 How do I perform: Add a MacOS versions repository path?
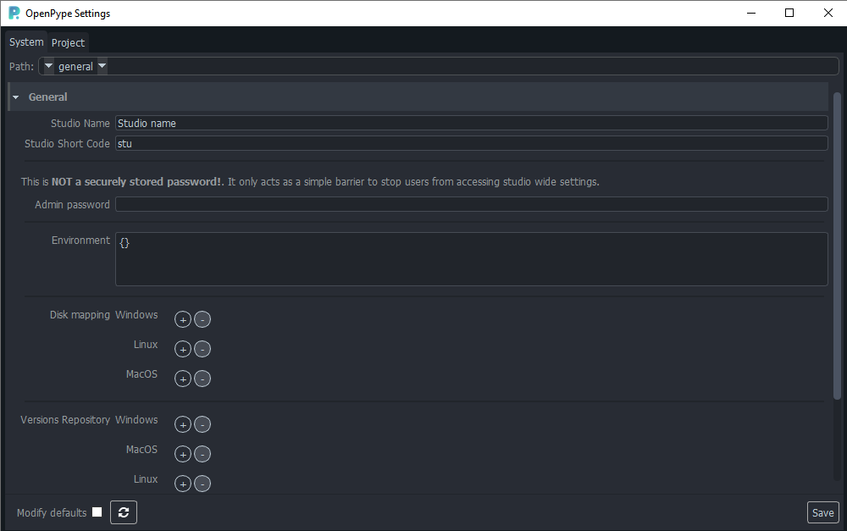pyautogui.click(x=183, y=454)
